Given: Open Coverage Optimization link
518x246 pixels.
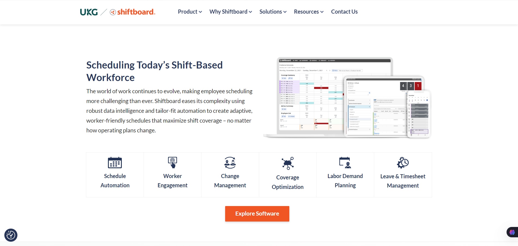Looking at the screenshot, I should coord(288,182).
